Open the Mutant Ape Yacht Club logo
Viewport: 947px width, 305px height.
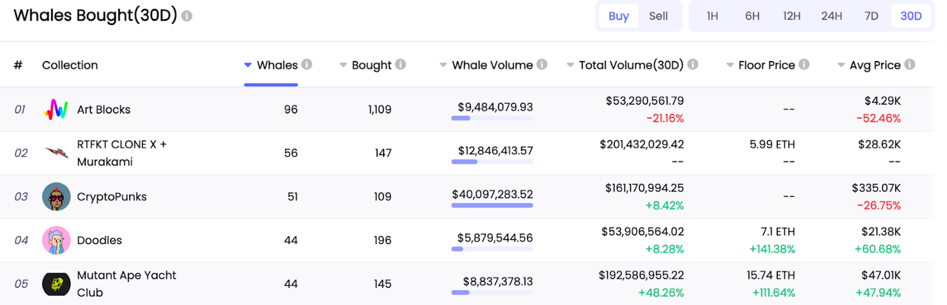56,284
